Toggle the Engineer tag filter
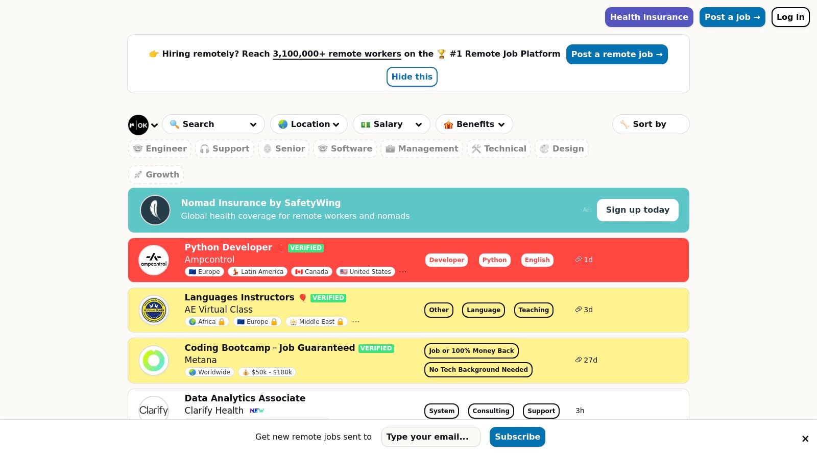 pyautogui.click(x=160, y=149)
